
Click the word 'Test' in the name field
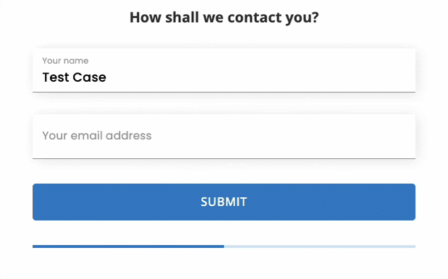56,77
